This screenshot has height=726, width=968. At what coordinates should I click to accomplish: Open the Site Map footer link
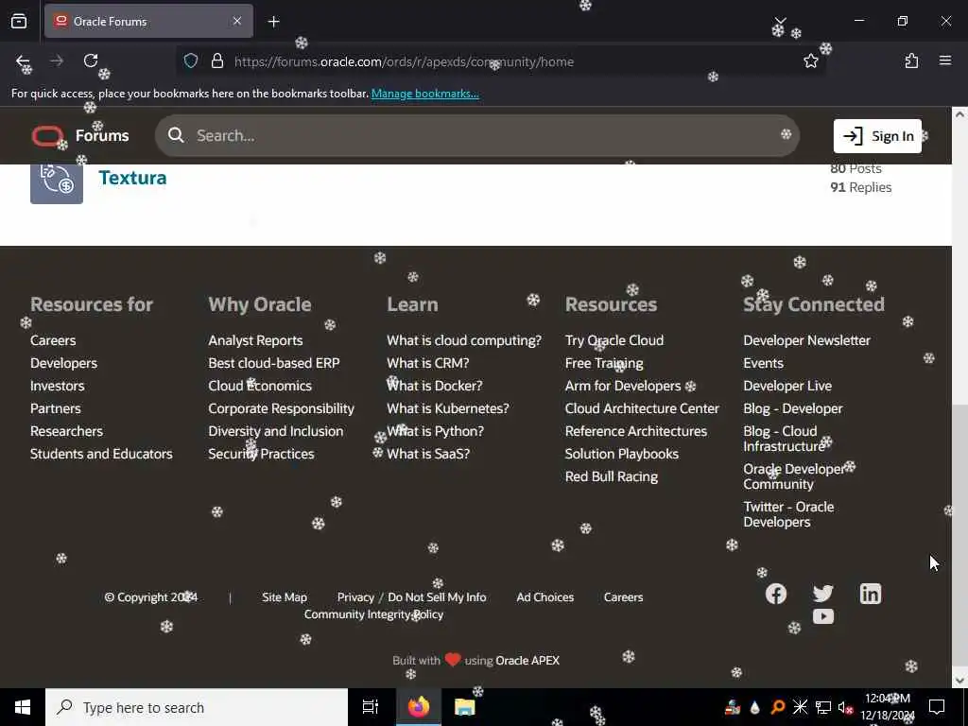(x=285, y=597)
